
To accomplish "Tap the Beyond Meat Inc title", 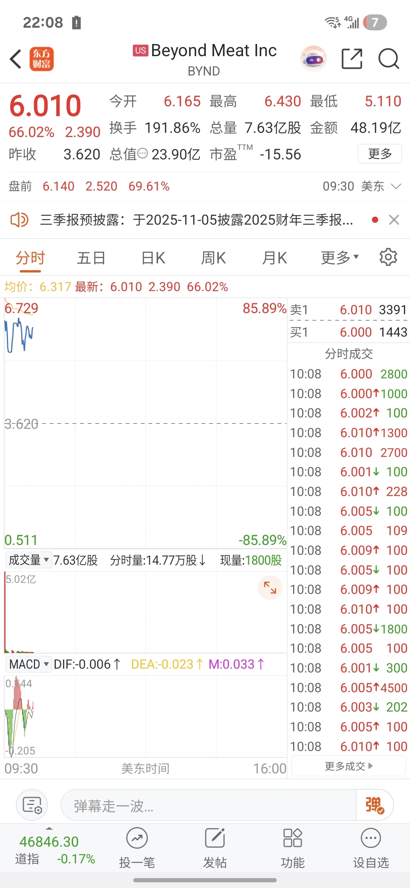I will point(214,50).
